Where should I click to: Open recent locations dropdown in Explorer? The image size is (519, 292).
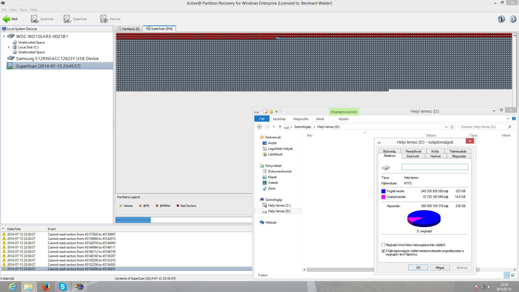[x=274, y=127]
